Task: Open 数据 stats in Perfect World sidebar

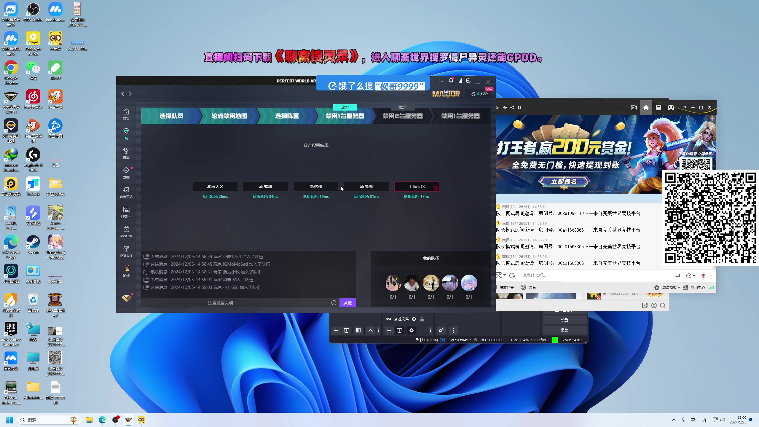Action: (126, 173)
